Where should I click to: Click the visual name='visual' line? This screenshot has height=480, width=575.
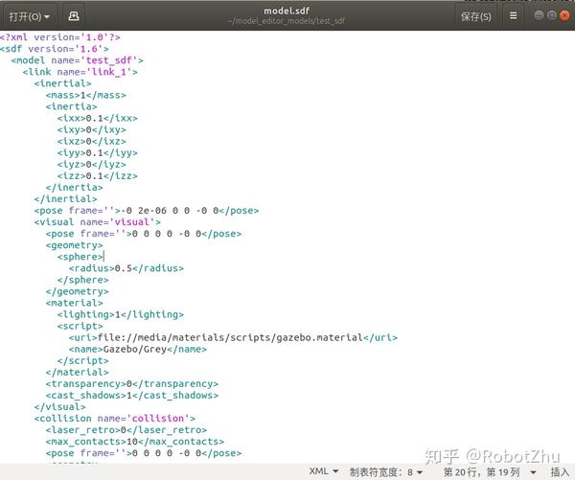click(97, 222)
